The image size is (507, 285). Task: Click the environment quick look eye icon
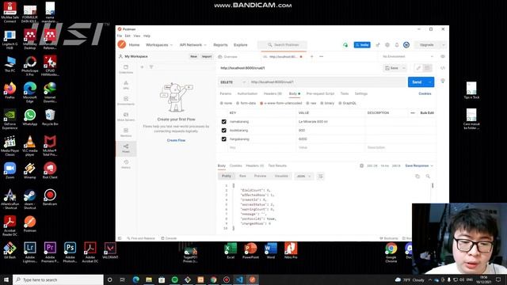(x=443, y=56)
